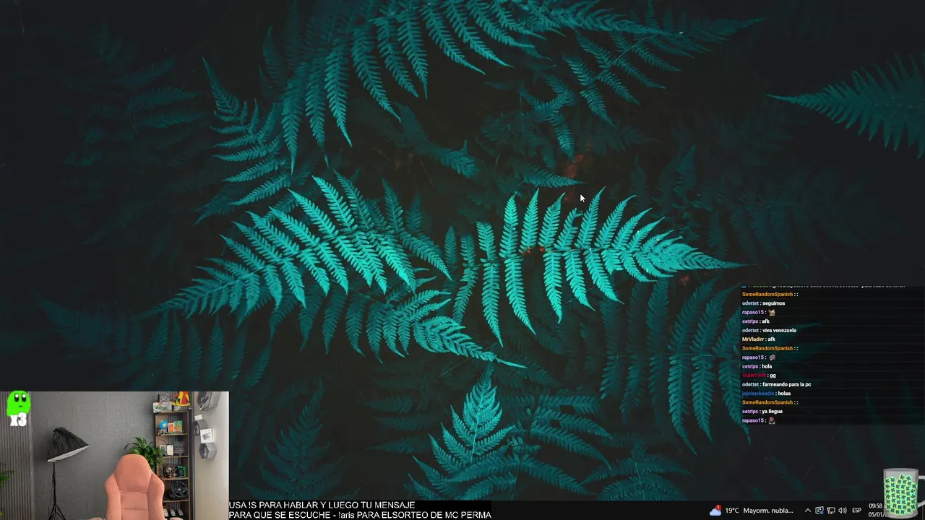Click chat message 'cetrips : afk'

(756, 321)
